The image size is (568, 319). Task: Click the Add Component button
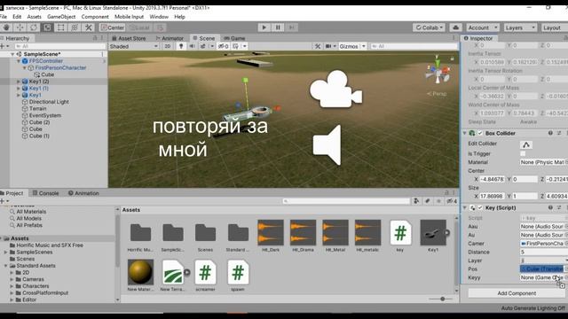point(517,293)
